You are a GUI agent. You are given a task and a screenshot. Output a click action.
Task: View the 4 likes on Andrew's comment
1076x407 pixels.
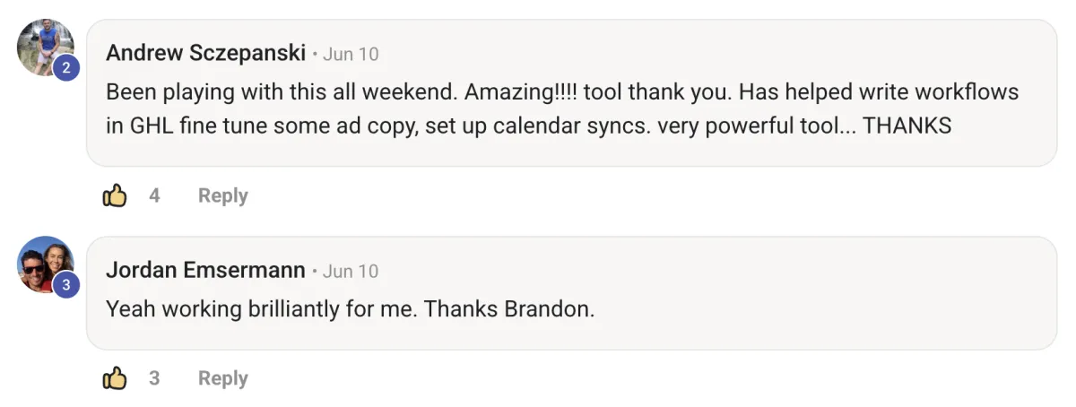click(x=154, y=195)
